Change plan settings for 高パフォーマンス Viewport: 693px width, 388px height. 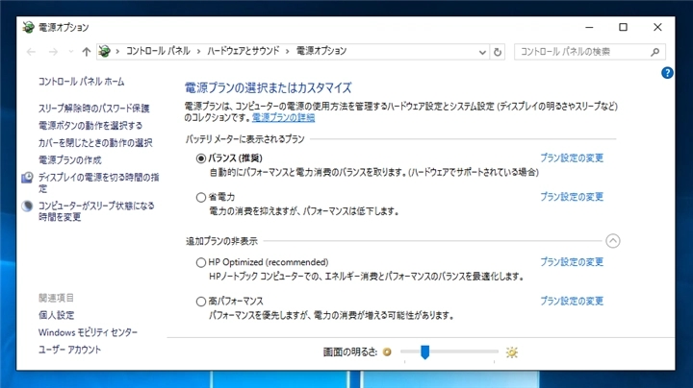(572, 301)
